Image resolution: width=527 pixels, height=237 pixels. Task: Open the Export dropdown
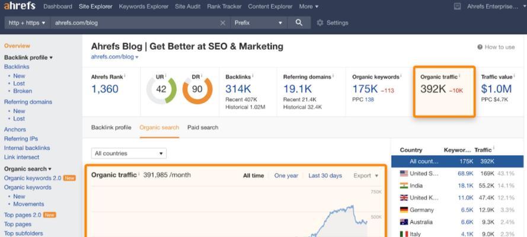click(x=366, y=175)
